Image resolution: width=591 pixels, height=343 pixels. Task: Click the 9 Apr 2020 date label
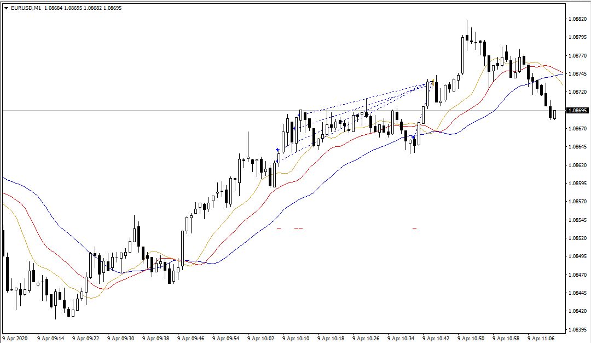(x=15, y=339)
